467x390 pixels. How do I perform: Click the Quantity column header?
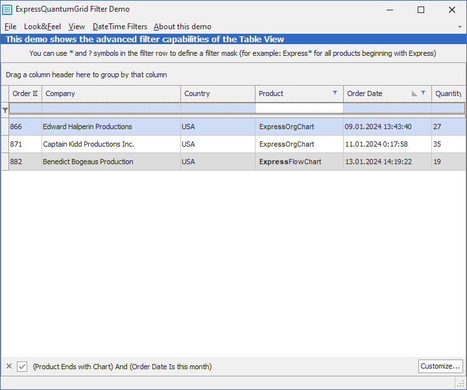(x=448, y=93)
